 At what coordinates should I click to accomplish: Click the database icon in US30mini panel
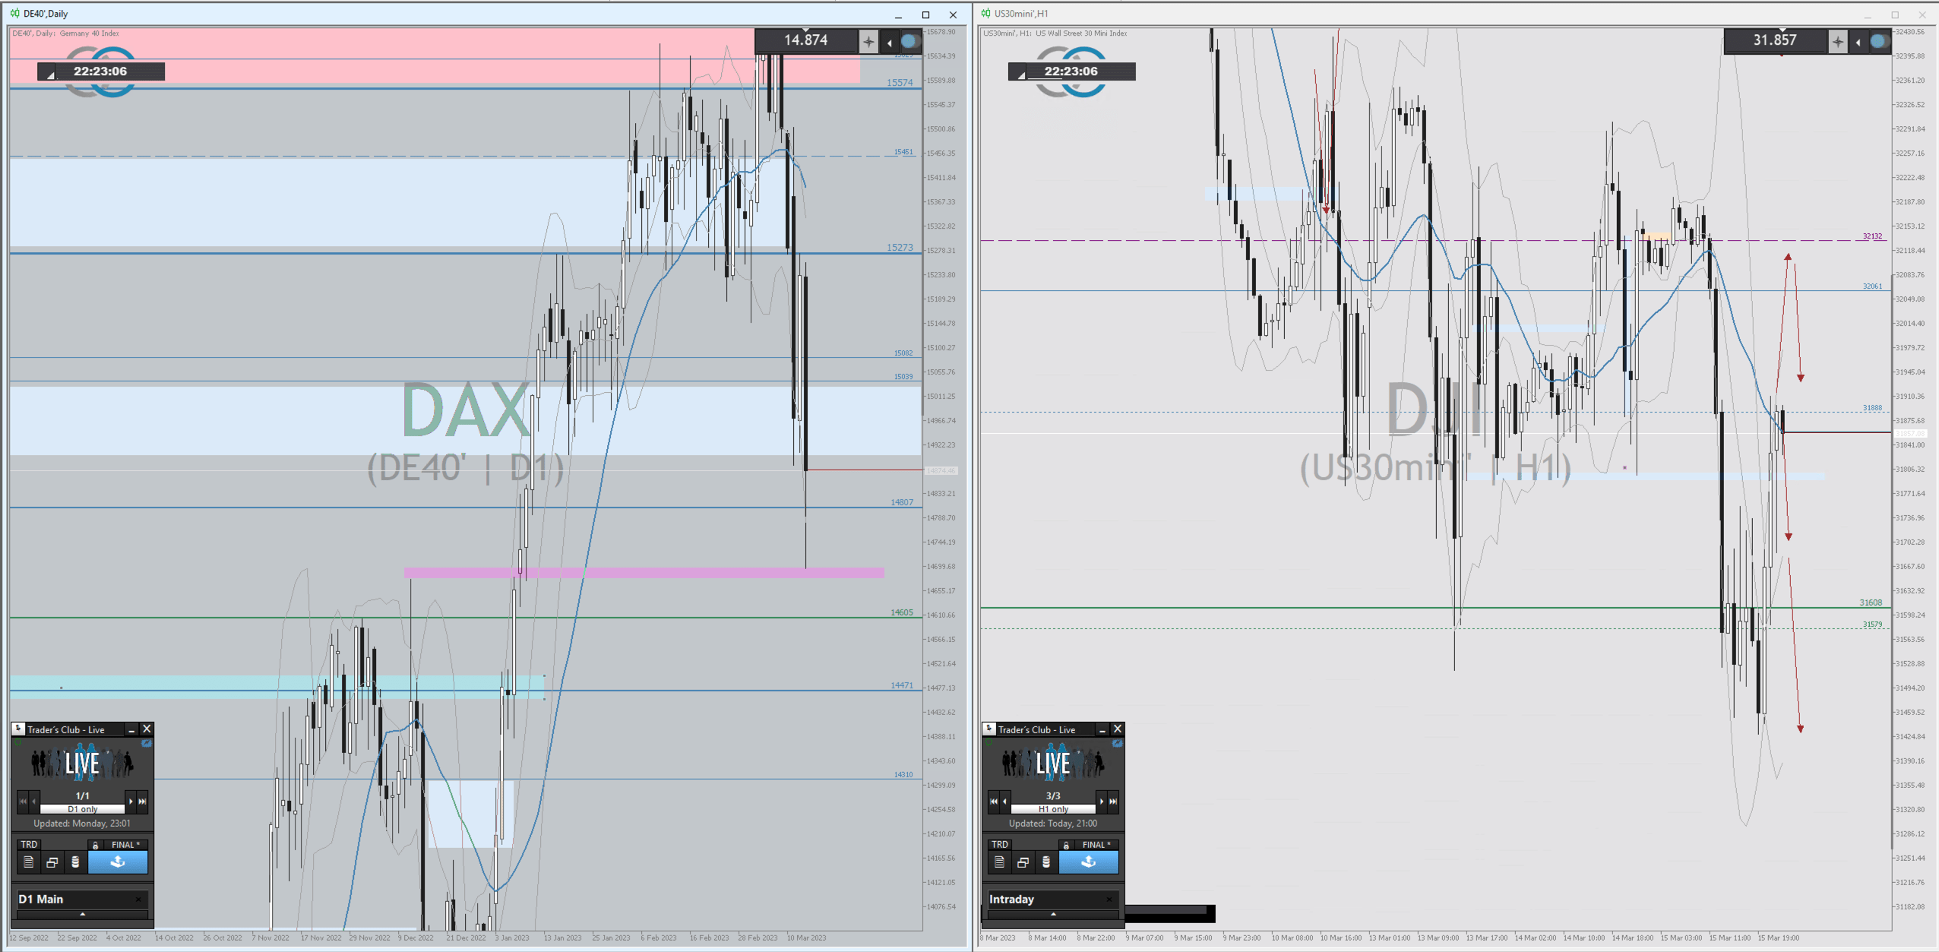pos(1046,862)
